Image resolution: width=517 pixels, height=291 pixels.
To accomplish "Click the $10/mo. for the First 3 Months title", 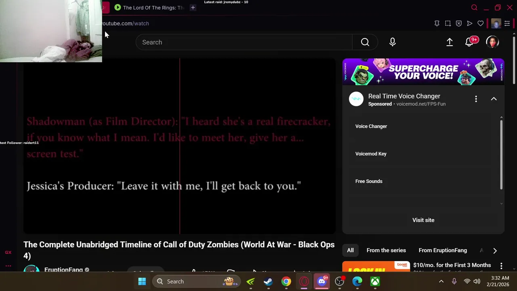I will (452, 265).
